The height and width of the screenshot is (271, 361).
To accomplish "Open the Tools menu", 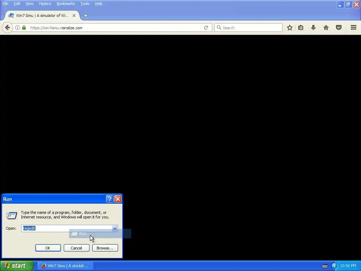I will (85, 4).
